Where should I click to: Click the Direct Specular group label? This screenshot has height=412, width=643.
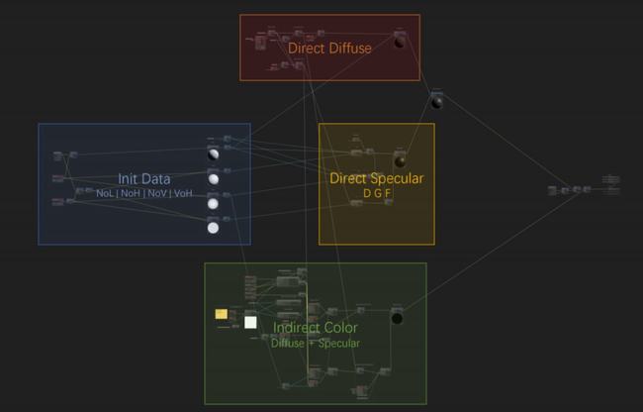(376, 179)
